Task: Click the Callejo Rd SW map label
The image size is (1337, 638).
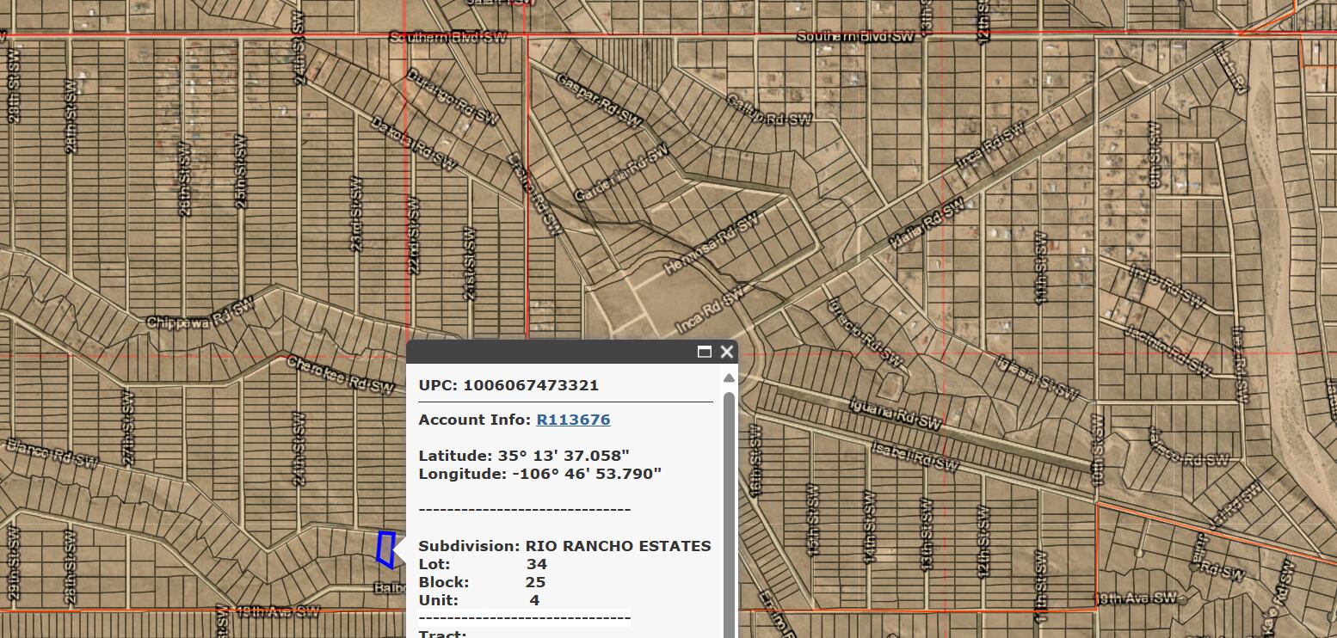Action: 768,108
